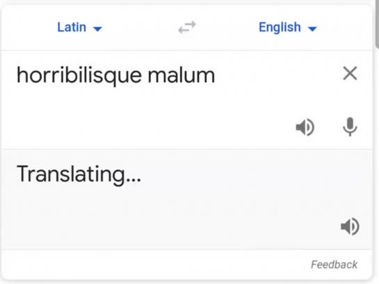Screen dimensions: 379x284
Task: Place the cursor in the word "malum"
Action: [181, 75]
